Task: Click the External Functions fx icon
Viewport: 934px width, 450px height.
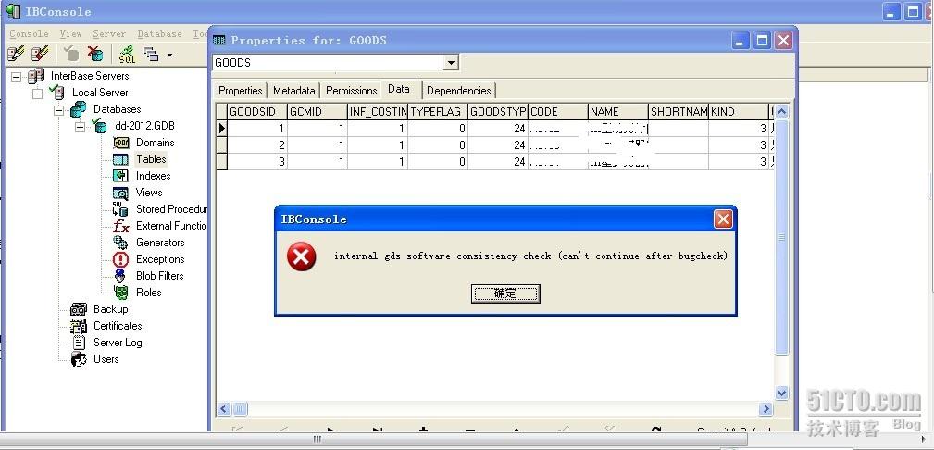Action: (x=121, y=226)
